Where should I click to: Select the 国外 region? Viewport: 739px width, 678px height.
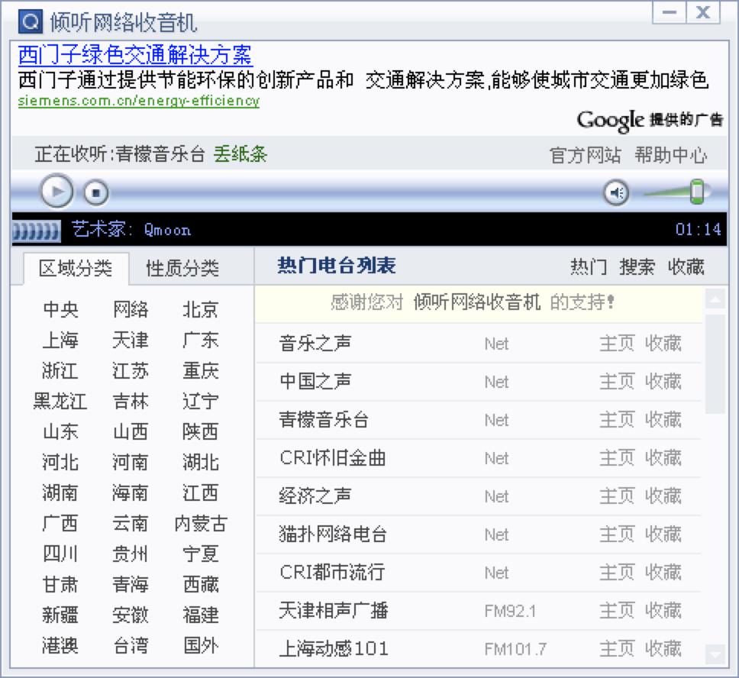click(200, 645)
